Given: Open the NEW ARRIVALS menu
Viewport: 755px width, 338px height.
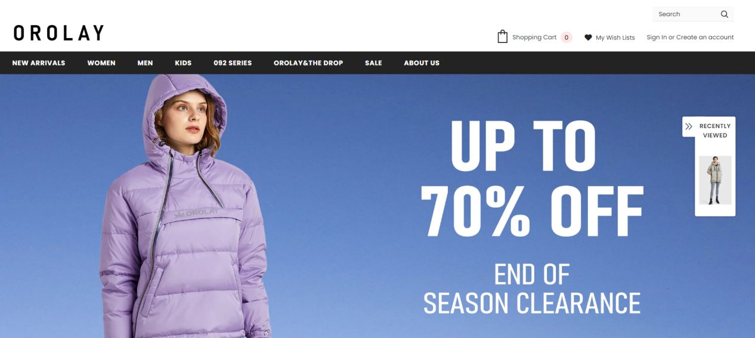Looking at the screenshot, I should tap(39, 63).
